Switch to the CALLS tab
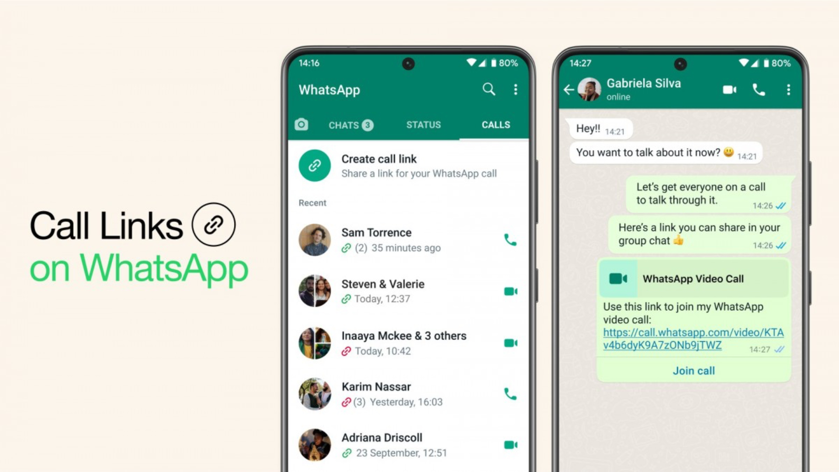839x472 pixels. tap(494, 124)
